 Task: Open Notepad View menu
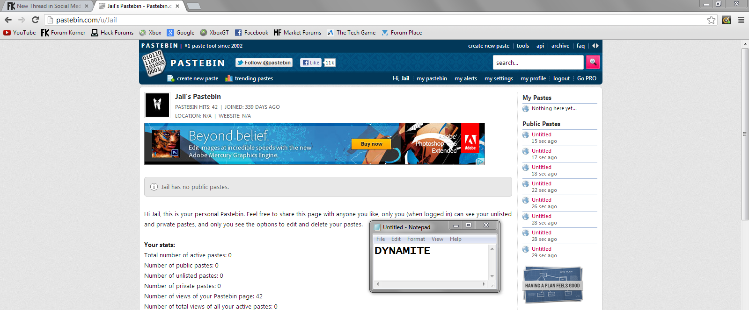click(x=437, y=239)
